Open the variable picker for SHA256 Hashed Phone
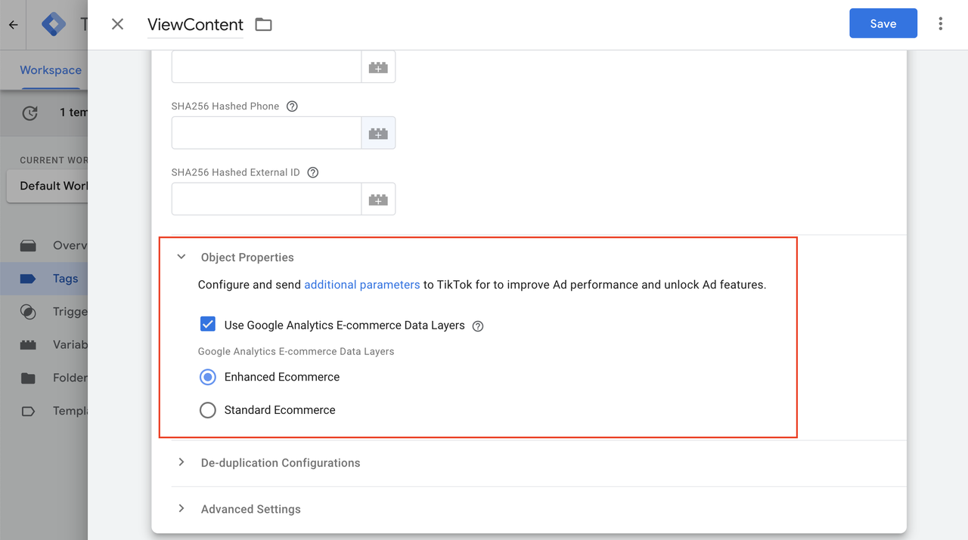Screen dimensions: 968x540 pos(378,132)
